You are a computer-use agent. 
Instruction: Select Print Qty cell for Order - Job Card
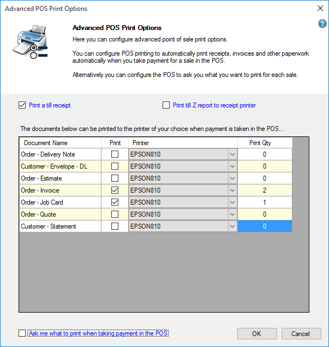pos(265,202)
